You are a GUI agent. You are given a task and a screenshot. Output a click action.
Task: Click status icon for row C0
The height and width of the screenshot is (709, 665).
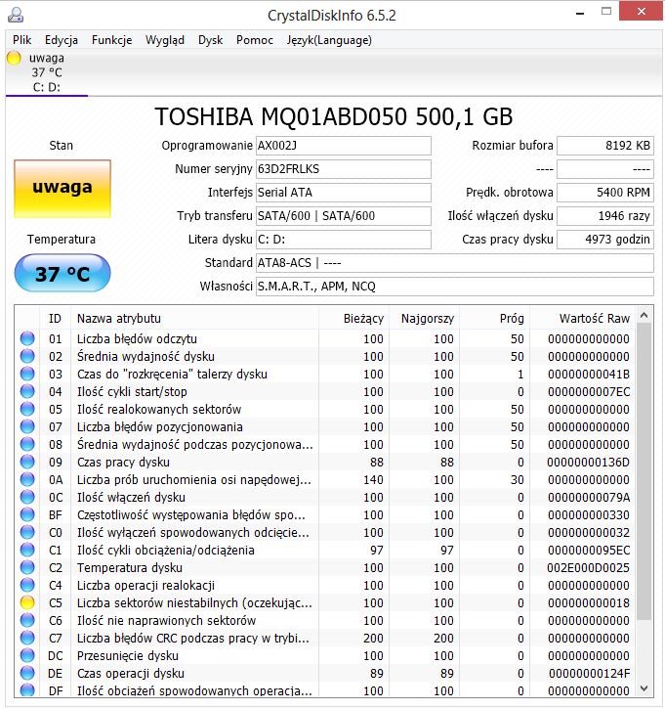pyautogui.click(x=27, y=533)
